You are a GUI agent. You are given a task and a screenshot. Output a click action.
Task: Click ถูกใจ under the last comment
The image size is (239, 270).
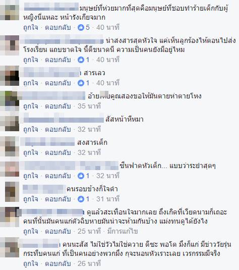pos(31,263)
